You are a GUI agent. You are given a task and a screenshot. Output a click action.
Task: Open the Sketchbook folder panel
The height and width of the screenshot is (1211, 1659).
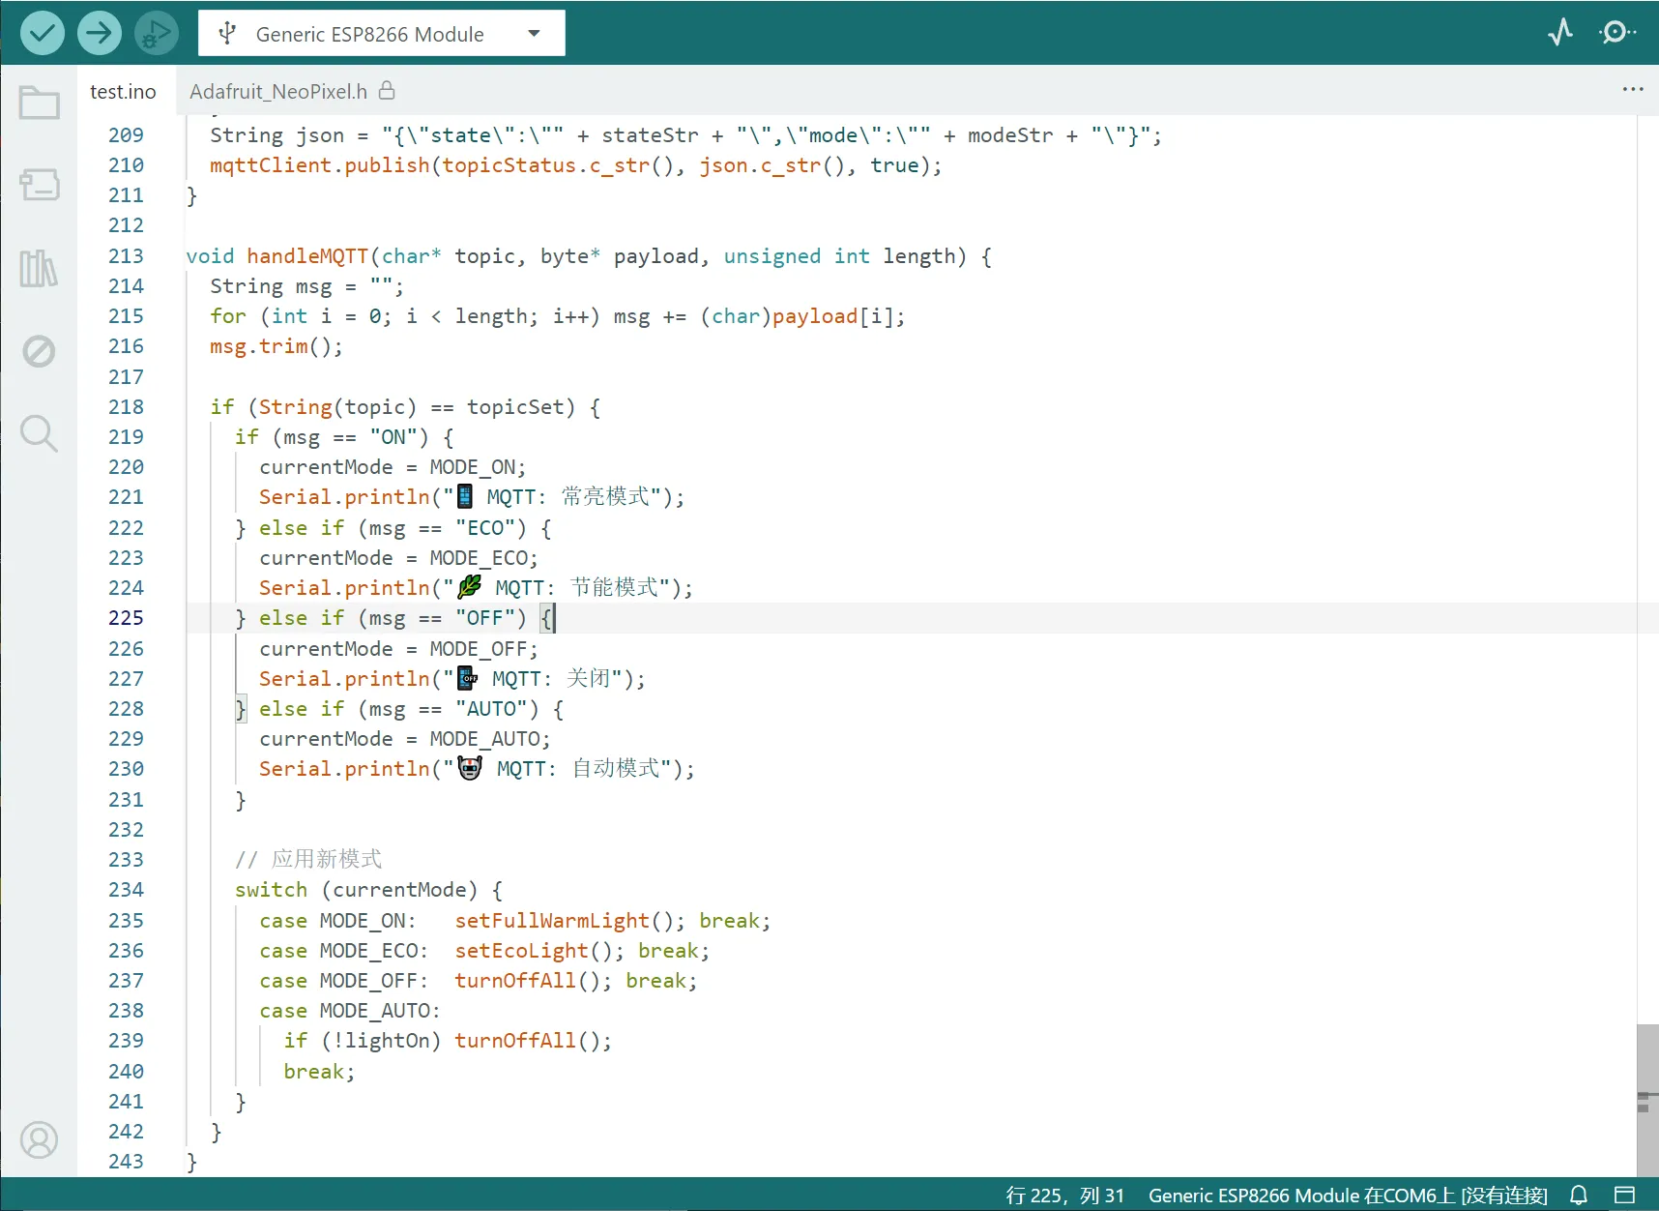point(40,103)
